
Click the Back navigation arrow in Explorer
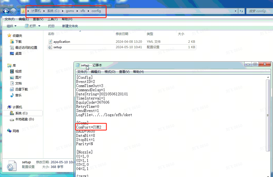6,11
